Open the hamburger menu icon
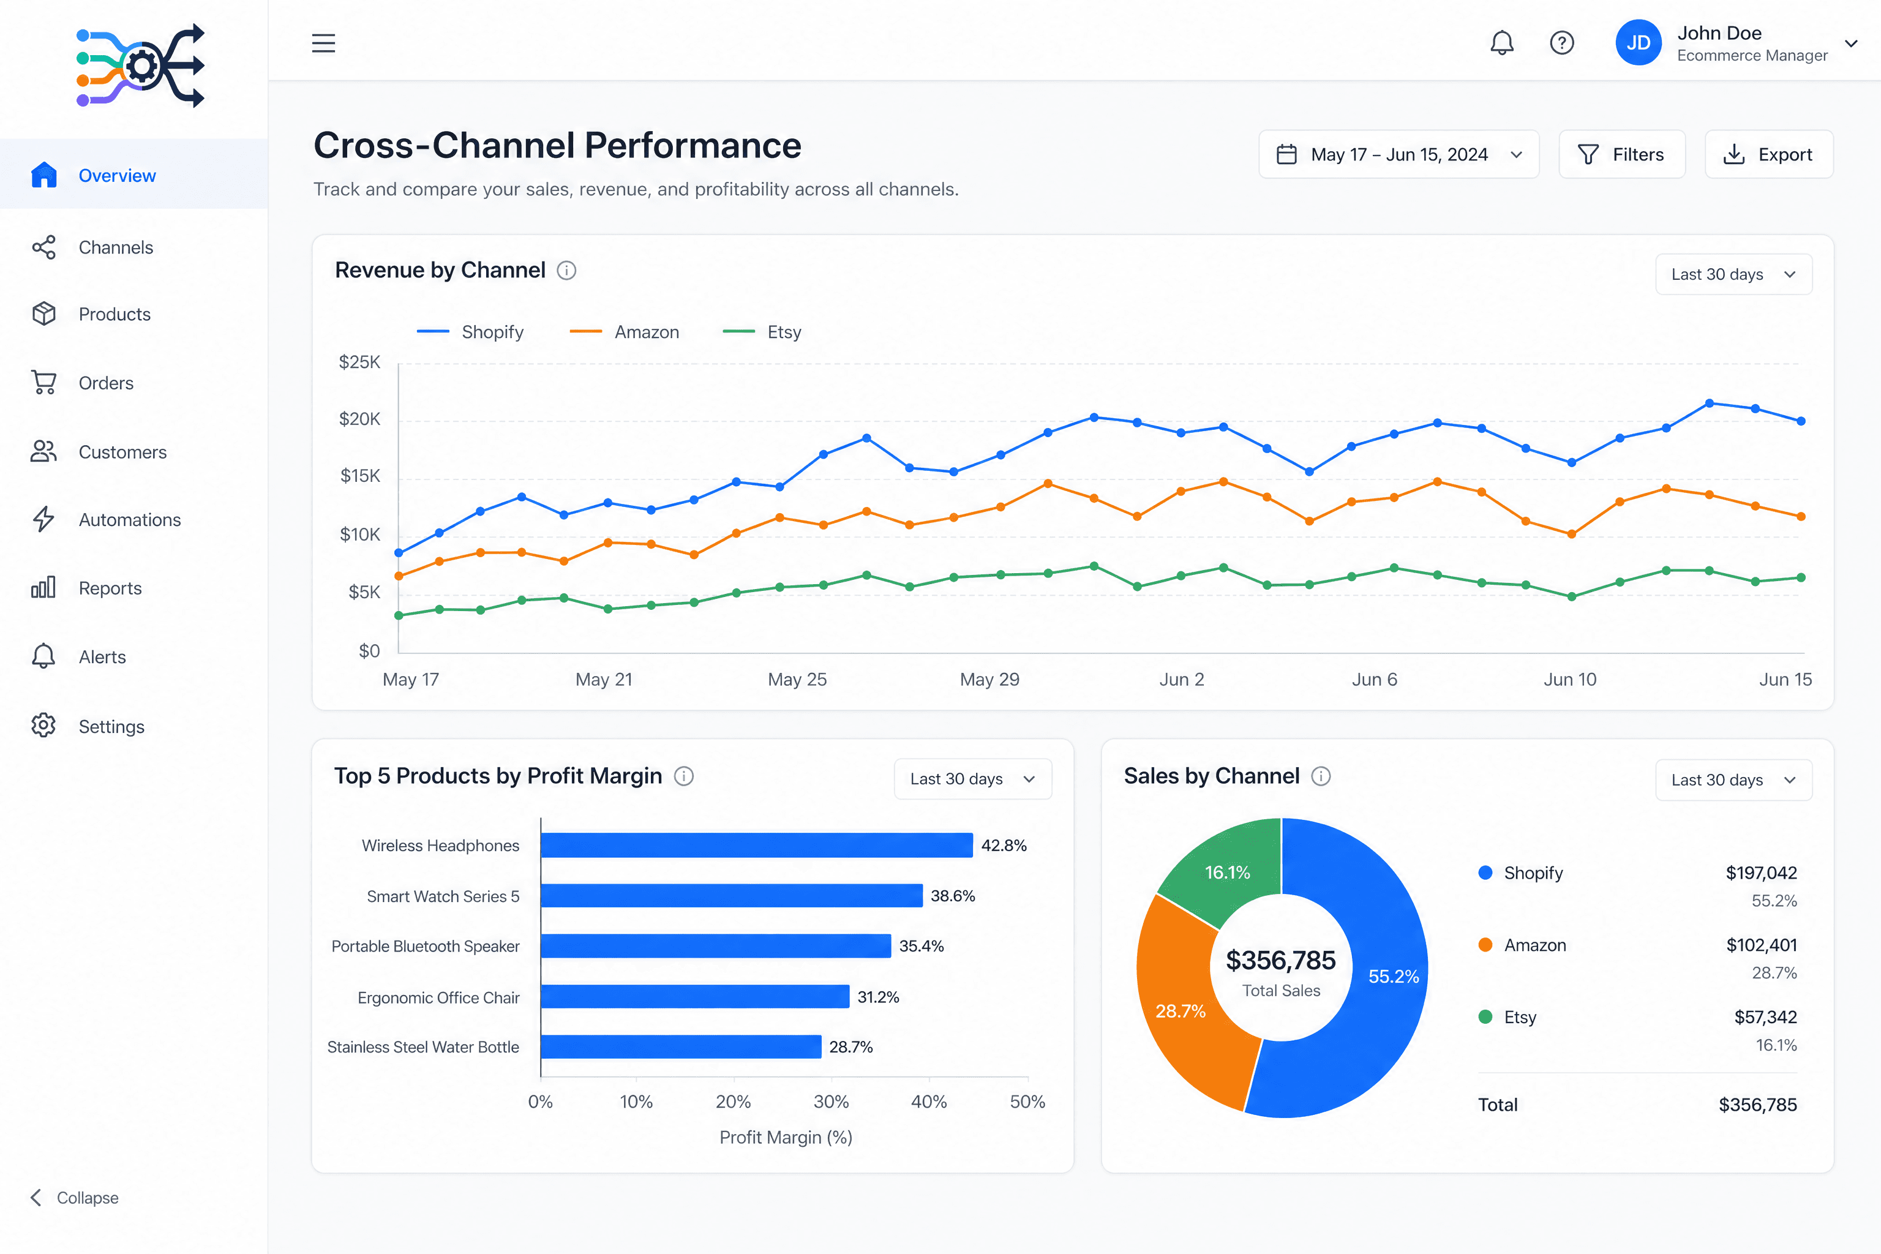 323,42
